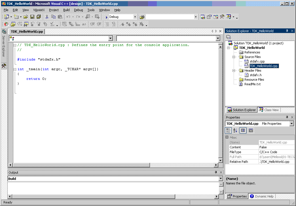Click the editor horizontal scrollbar thumb

coord(81,165)
